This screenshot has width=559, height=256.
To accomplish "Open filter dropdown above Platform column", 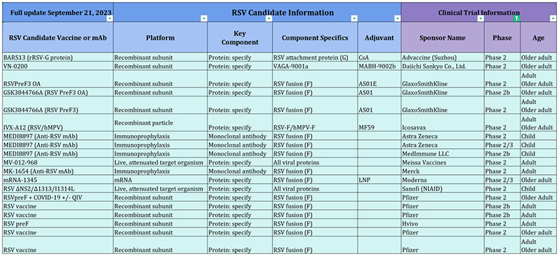I will (x=204, y=19).
